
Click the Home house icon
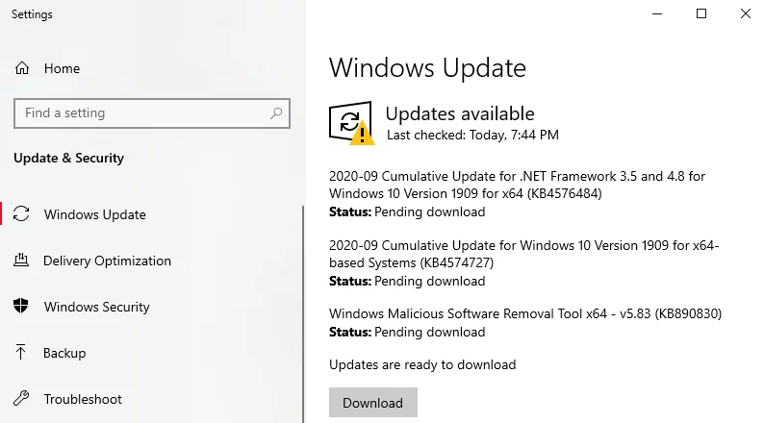click(x=22, y=68)
